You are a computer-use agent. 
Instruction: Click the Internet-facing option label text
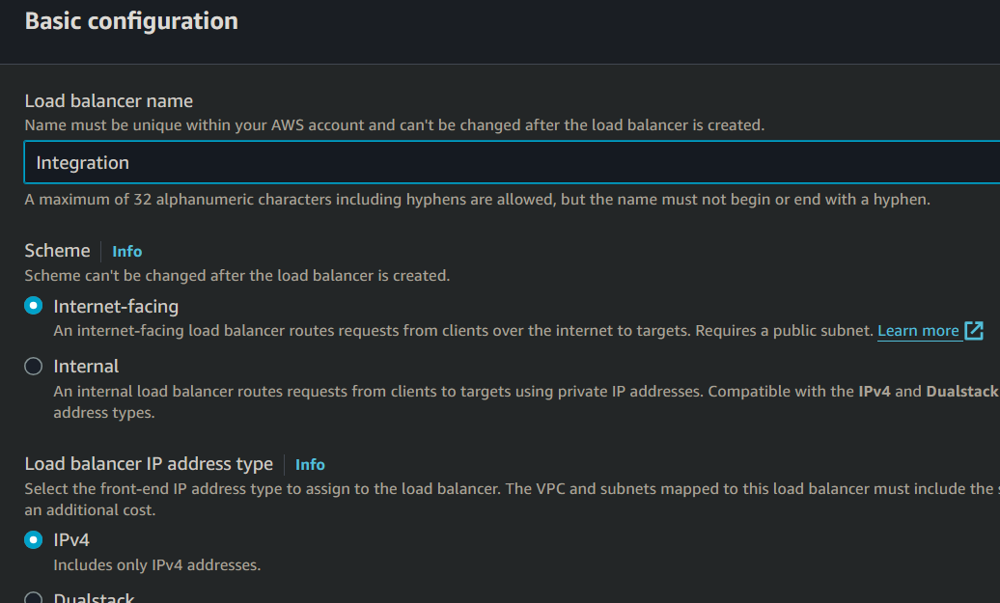coord(116,307)
